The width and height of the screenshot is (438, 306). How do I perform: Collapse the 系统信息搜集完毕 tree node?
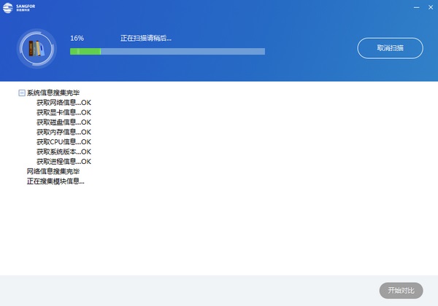coord(21,93)
